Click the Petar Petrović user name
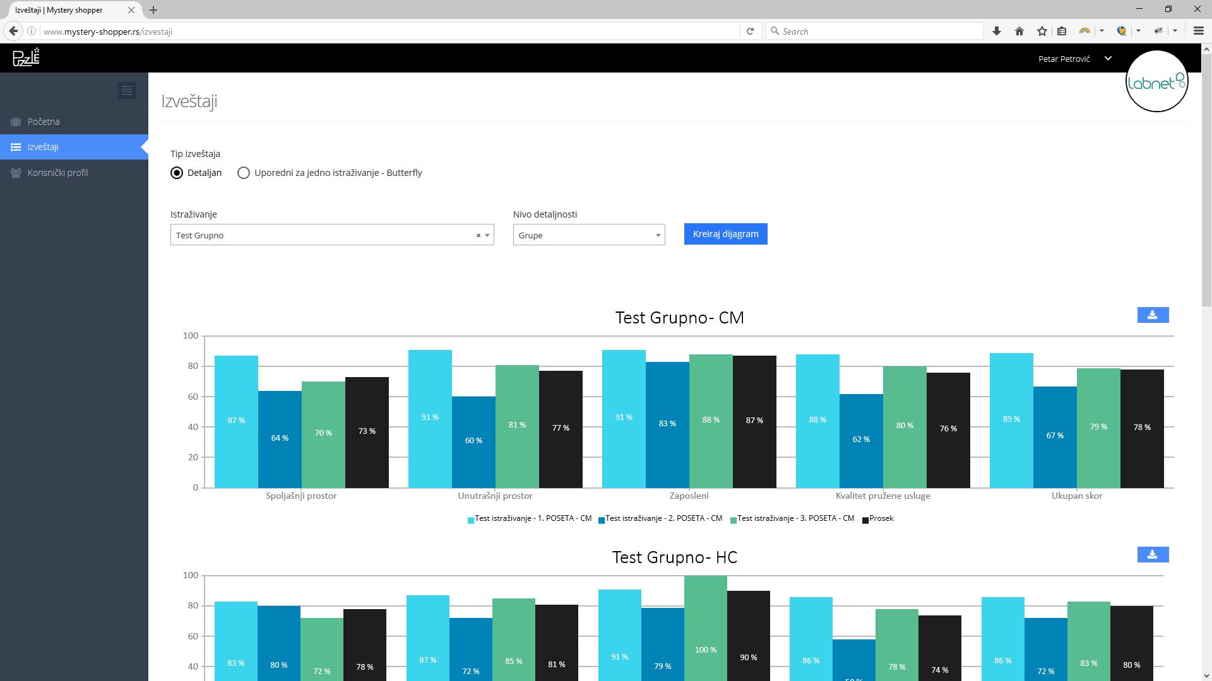Screen dimensions: 1212x681 tap(1064, 59)
